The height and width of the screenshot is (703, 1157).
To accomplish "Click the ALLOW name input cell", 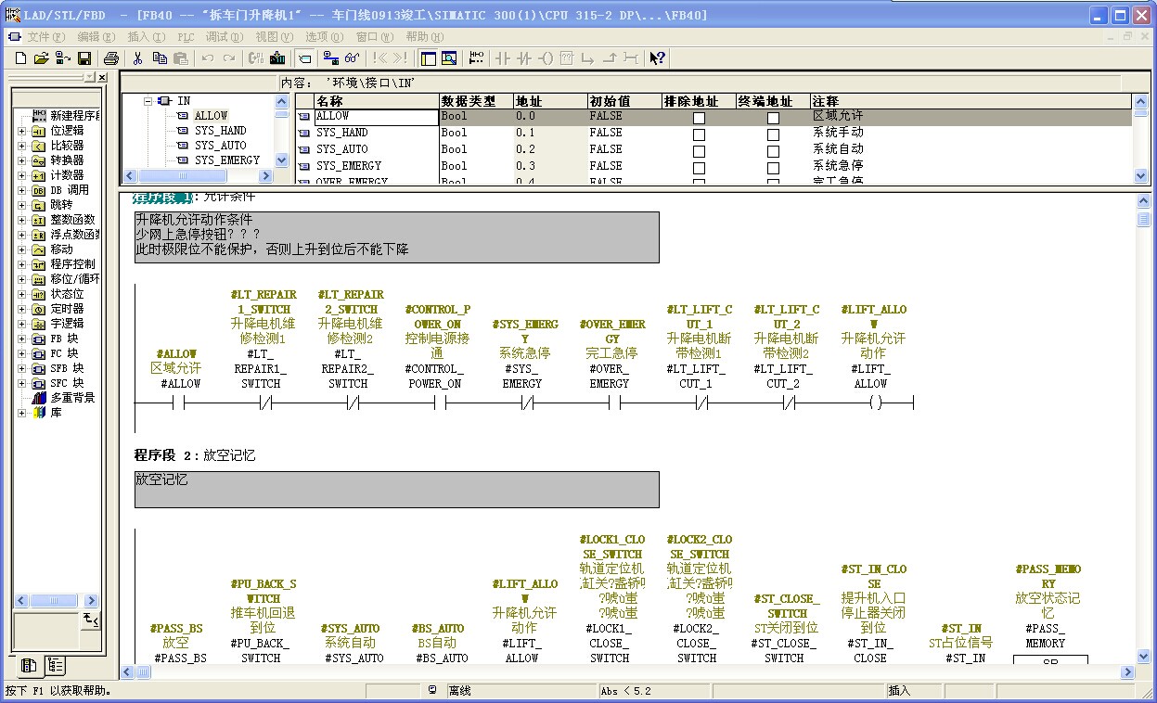I will tap(376, 118).
